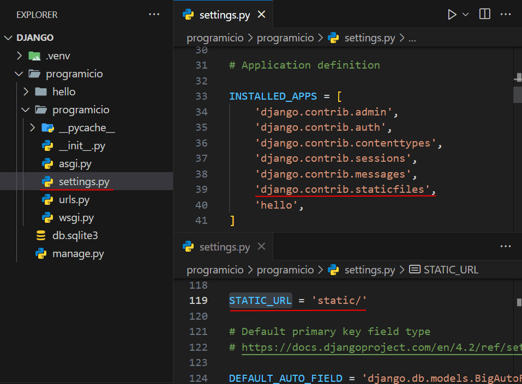This screenshot has width=522, height=384.
Task: Click DEFAULT_AUTO_FIELD on line 124
Action: 286,379
